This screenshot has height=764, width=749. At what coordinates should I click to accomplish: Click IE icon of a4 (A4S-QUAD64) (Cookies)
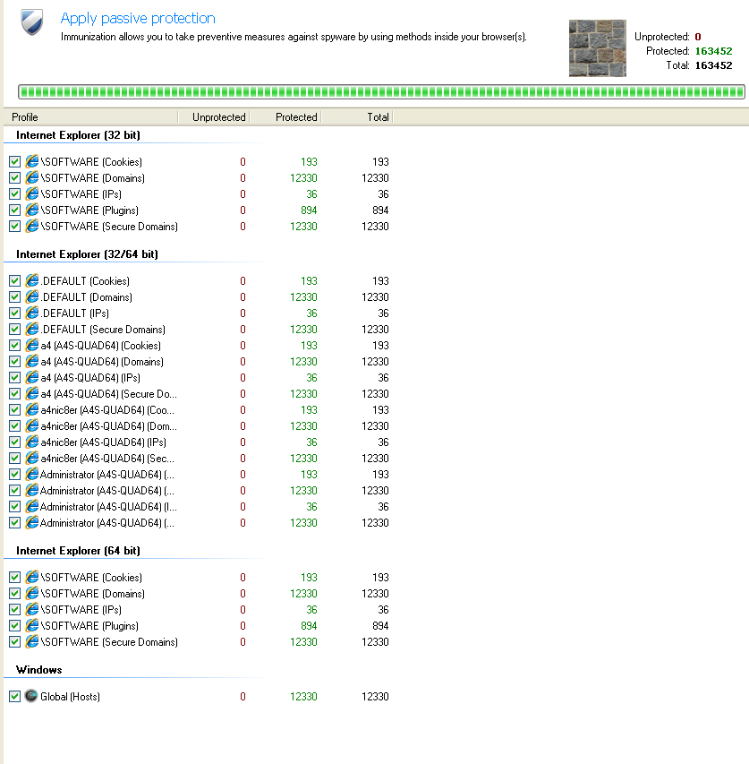point(32,345)
